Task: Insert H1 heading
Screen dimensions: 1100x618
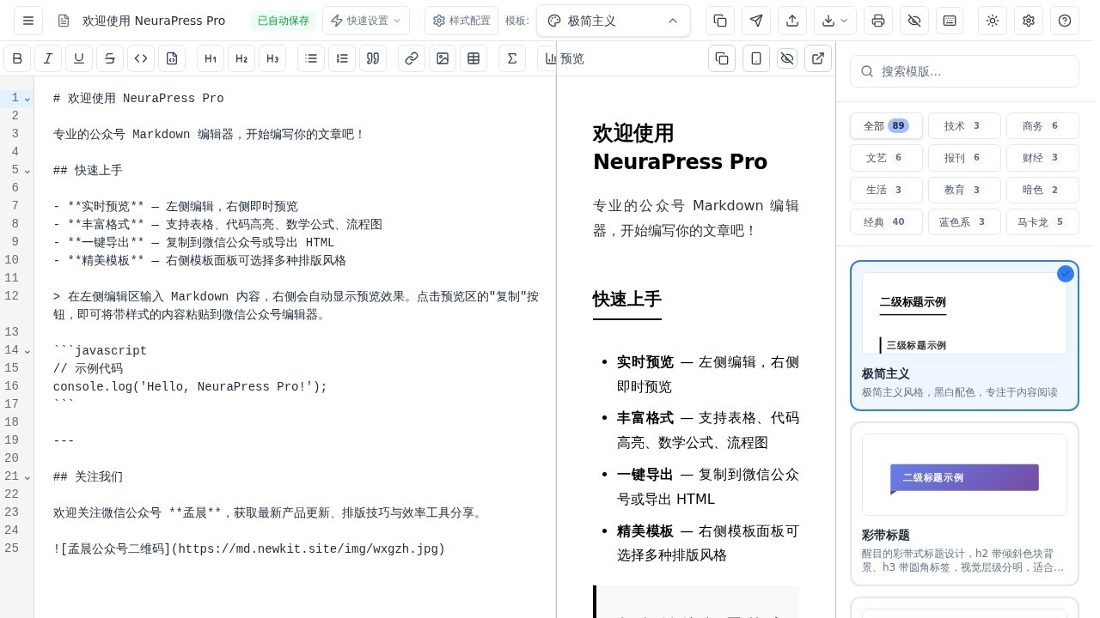Action: point(211,58)
